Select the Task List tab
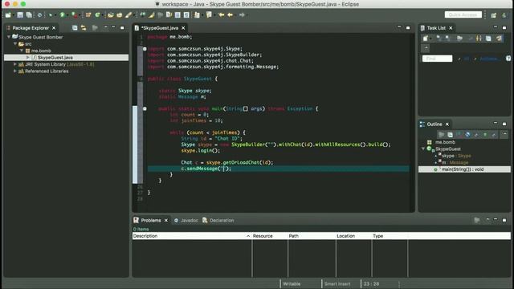The width and height of the screenshot is (514, 289). (x=436, y=28)
